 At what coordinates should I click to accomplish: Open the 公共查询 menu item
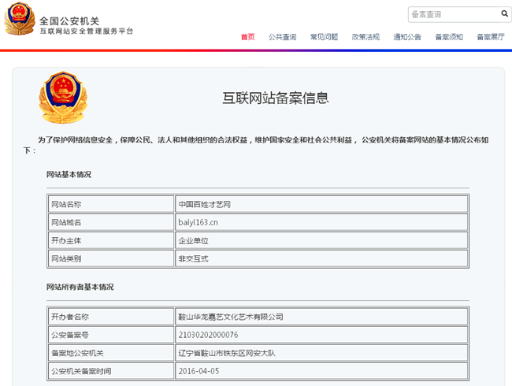pos(283,37)
